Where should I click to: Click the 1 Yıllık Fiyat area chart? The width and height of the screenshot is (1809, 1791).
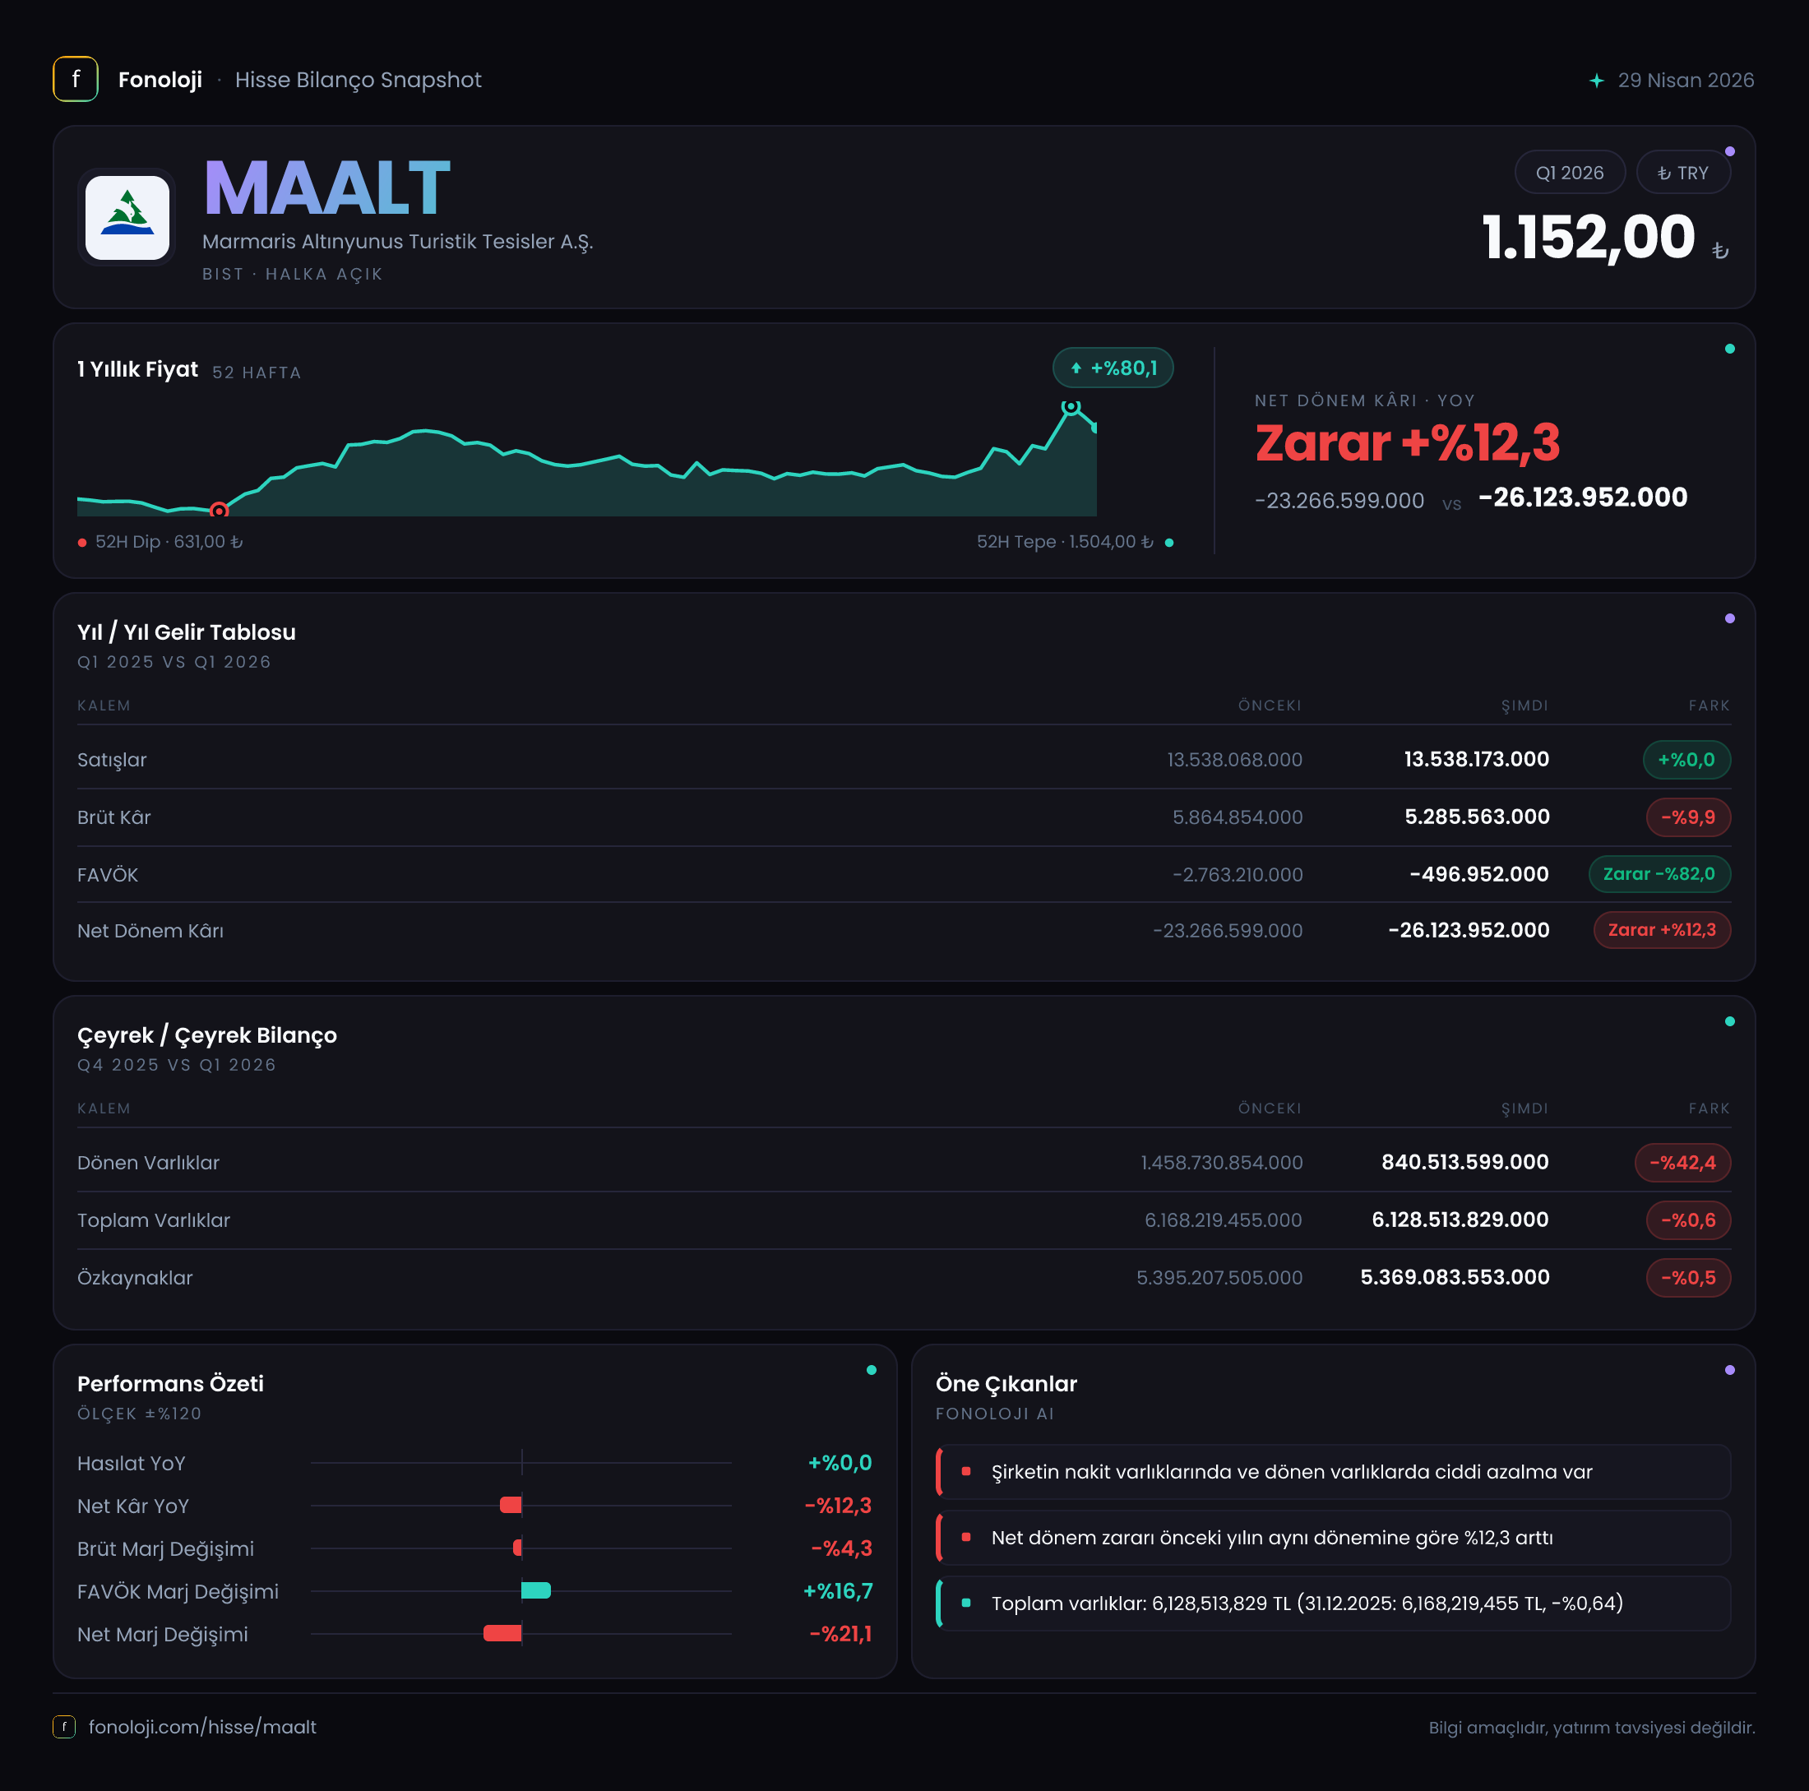587,459
